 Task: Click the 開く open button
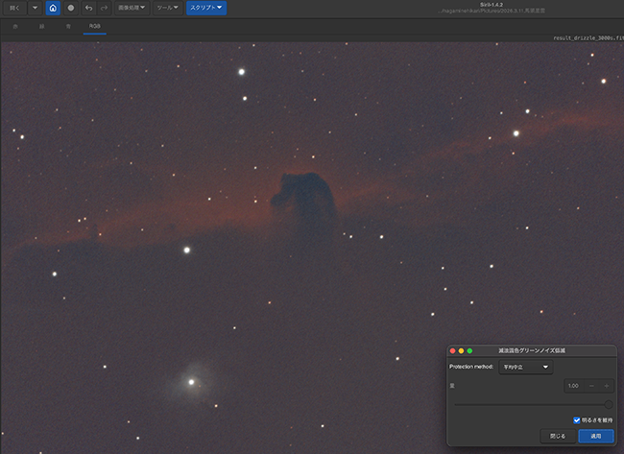[x=14, y=8]
